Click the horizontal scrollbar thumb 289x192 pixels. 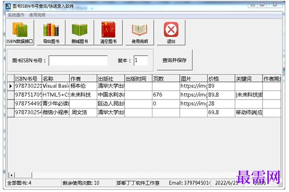(x=23, y=175)
